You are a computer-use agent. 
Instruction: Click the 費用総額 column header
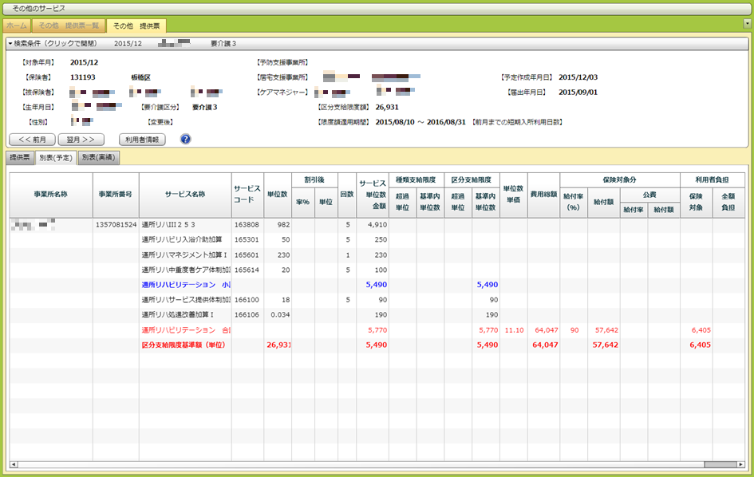pyautogui.click(x=543, y=194)
